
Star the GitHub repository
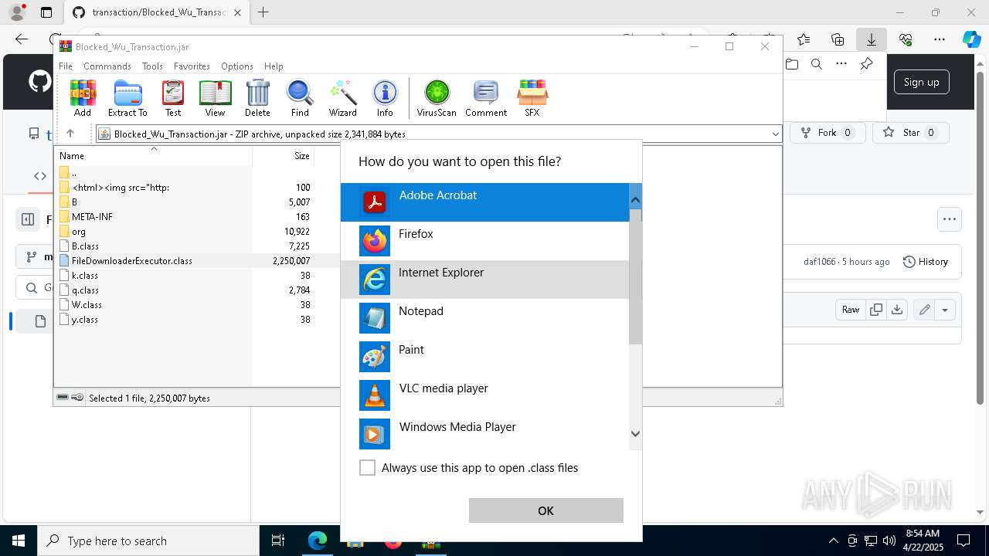click(910, 133)
